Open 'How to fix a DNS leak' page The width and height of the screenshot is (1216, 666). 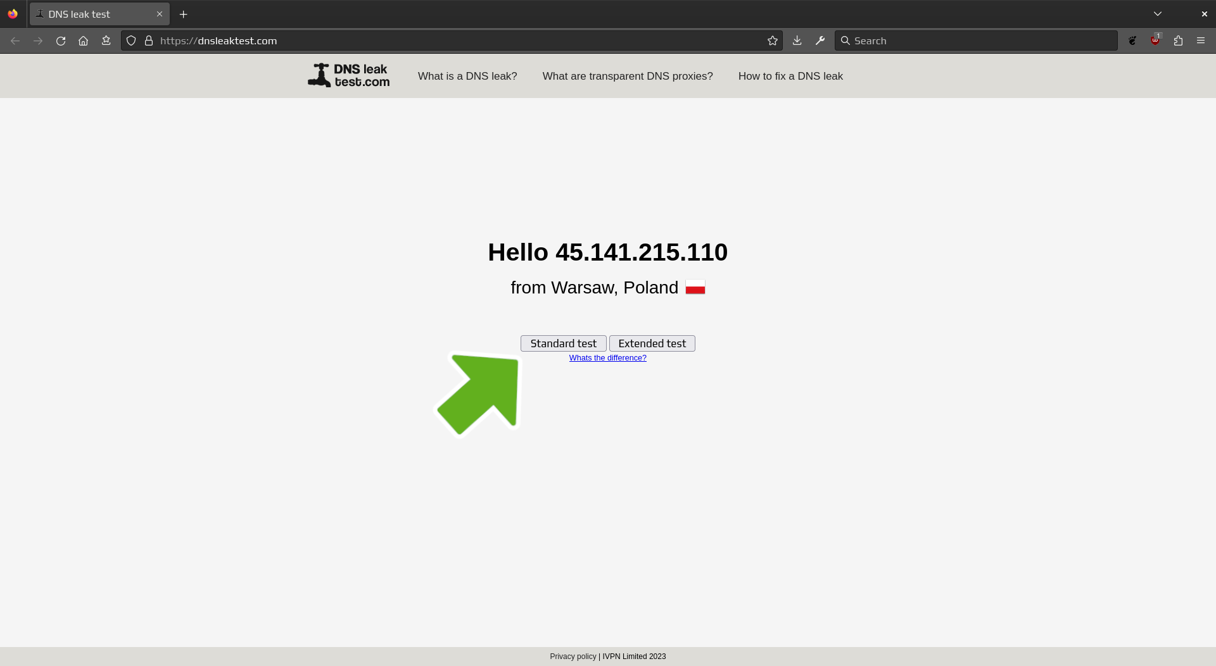790,76
